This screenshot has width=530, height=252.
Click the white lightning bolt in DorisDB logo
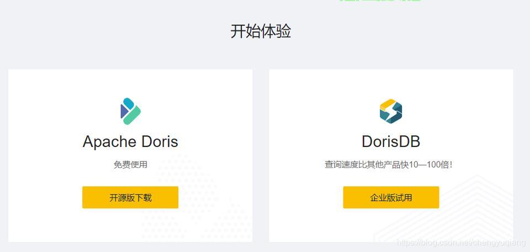pyautogui.click(x=391, y=111)
